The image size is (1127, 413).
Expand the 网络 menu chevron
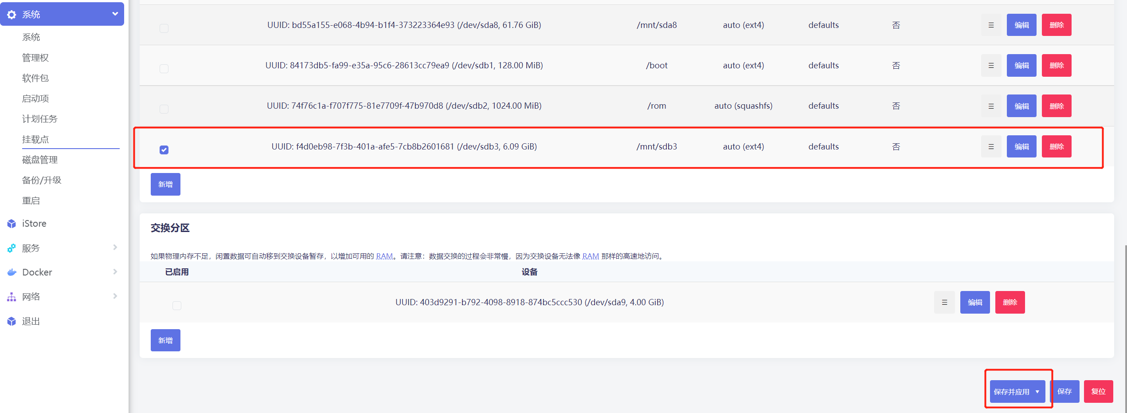click(115, 296)
